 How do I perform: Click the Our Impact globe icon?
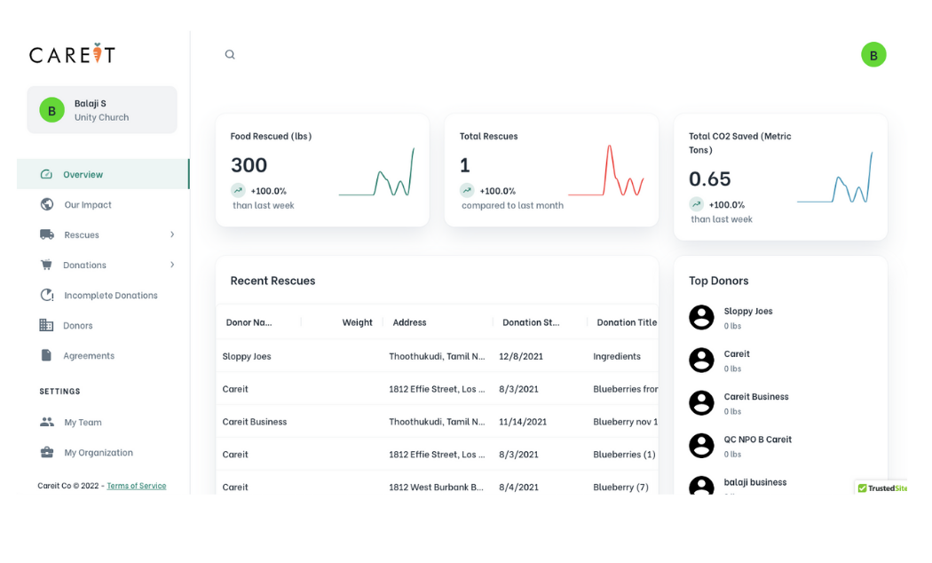pos(47,204)
